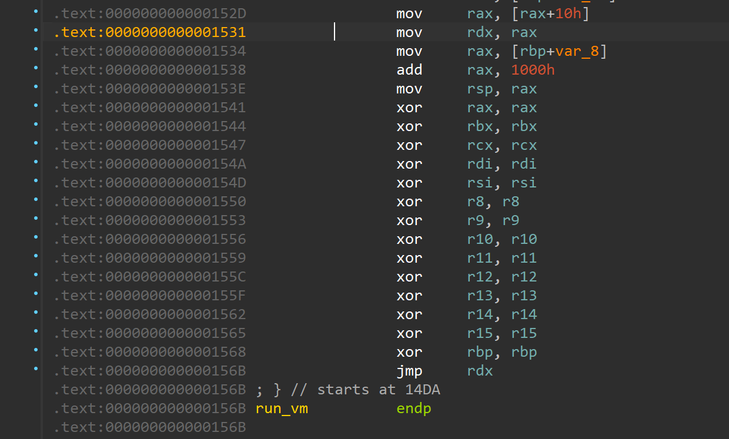Image resolution: width=729 pixels, height=439 pixels.
Task: Click the '; } // starts at 14DA' comment
Action: 348,390
